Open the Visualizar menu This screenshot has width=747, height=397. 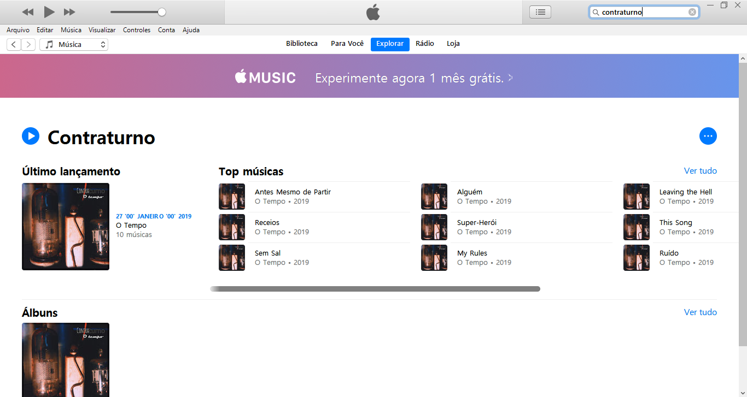point(102,30)
